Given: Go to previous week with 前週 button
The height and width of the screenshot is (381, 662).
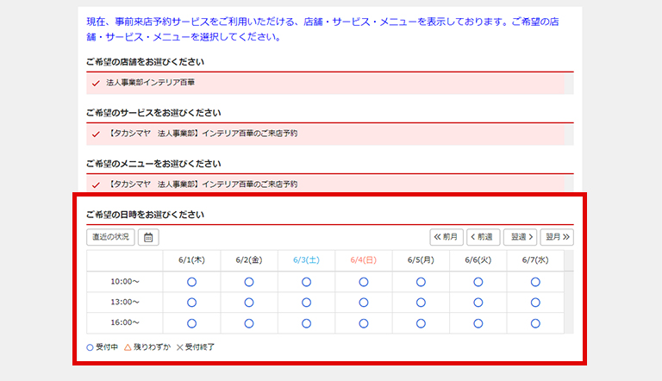Looking at the screenshot, I should tap(483, 237).
